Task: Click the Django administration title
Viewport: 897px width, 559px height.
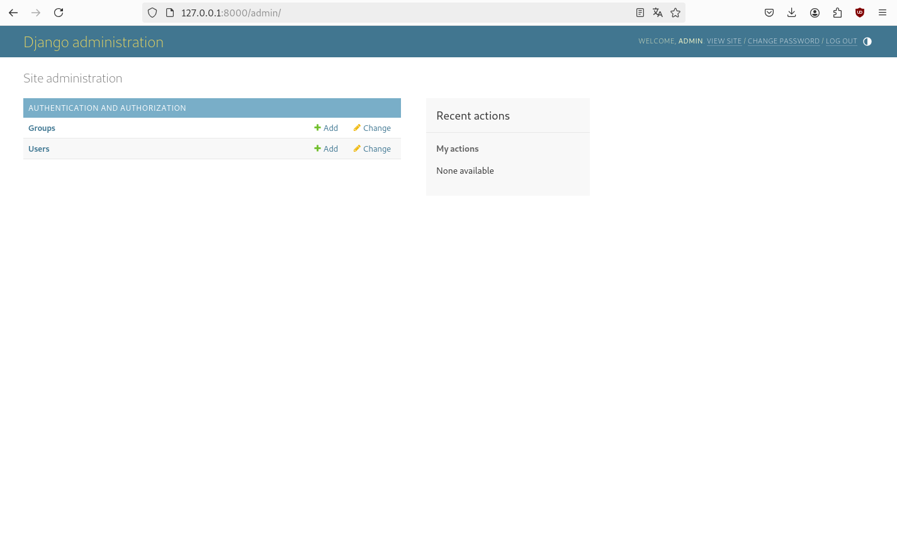Action: pyautogui.click(x=93, y=42)
